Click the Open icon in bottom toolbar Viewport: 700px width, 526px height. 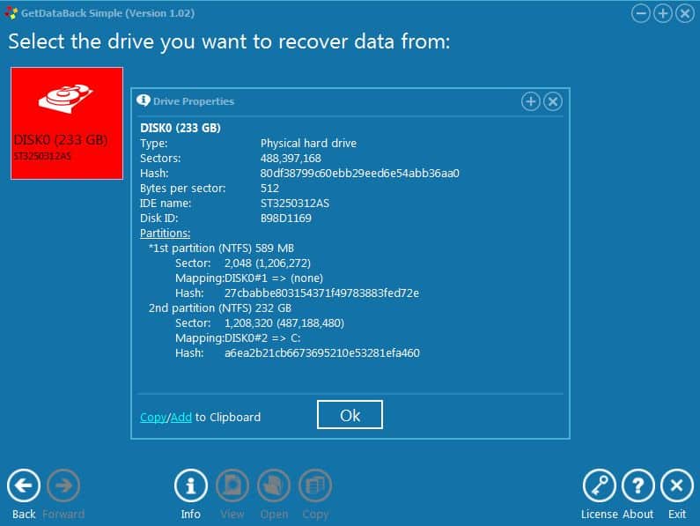(274, 485)
